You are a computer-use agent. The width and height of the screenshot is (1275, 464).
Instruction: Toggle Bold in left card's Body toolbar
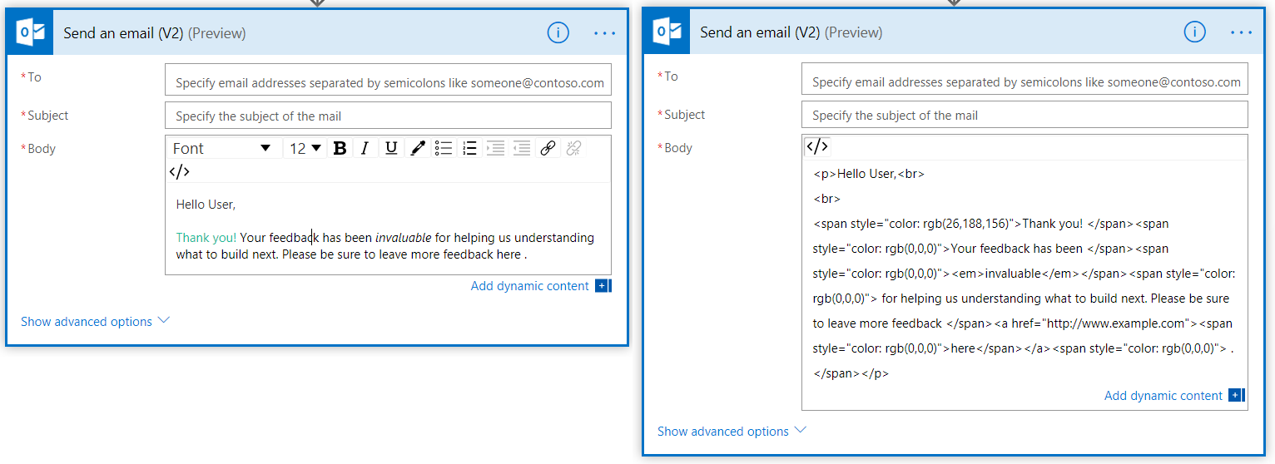340,148
